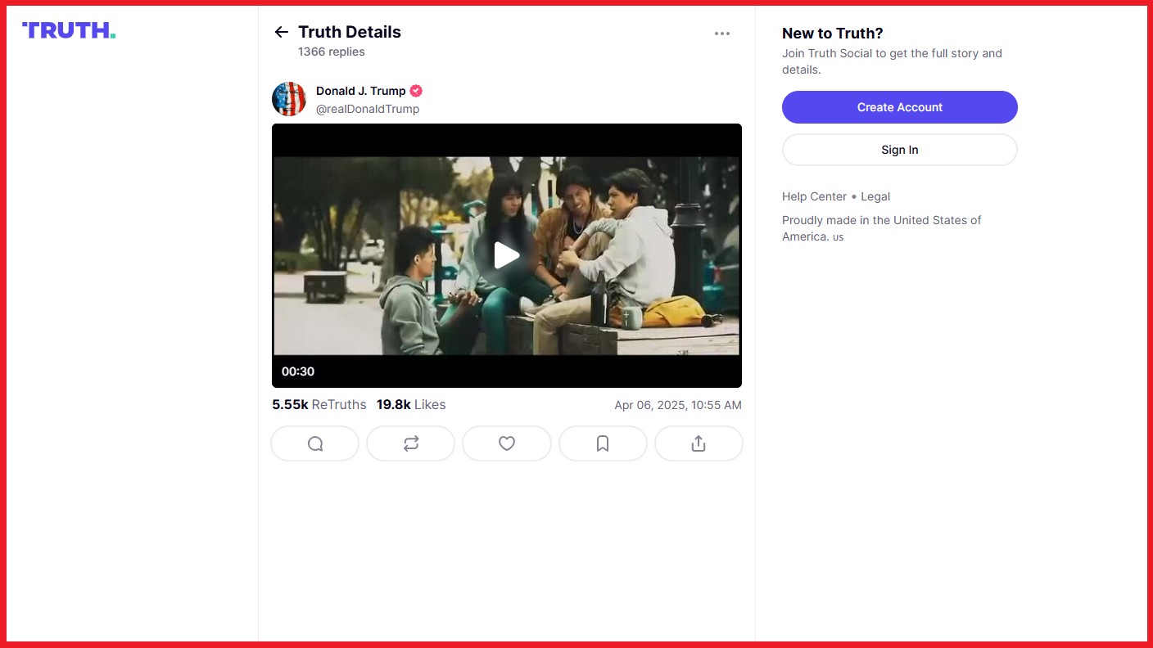Share the post with the share icon
Screen dimensions: 1153x648
click(699, 443)
